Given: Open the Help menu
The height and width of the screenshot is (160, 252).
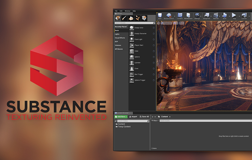Looking at the screenshot, I should pos(134,11).
